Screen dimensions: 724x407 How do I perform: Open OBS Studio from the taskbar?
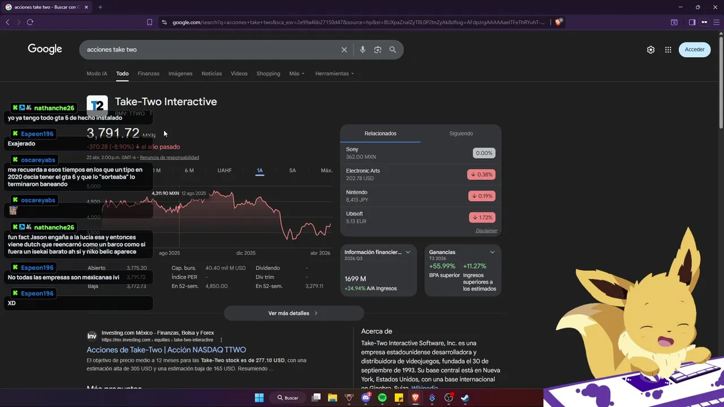[x=449, y=398]
